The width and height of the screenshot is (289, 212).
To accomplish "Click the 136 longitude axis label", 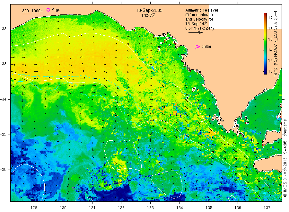I will click(238, 208).
